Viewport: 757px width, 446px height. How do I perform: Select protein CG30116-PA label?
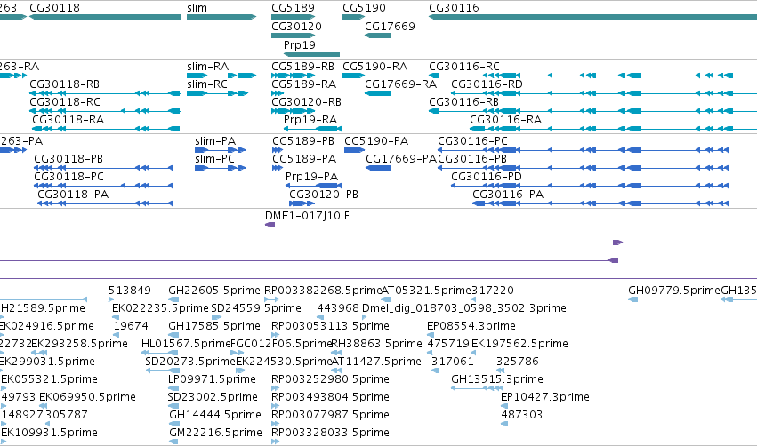[x=508, y=195]
